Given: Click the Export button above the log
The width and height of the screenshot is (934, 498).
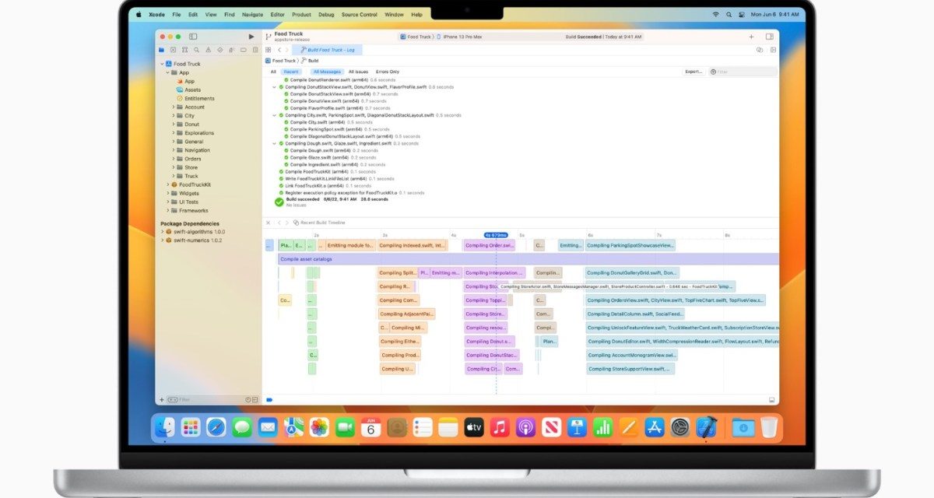Looking at the screenshot, I should (694, 72).
